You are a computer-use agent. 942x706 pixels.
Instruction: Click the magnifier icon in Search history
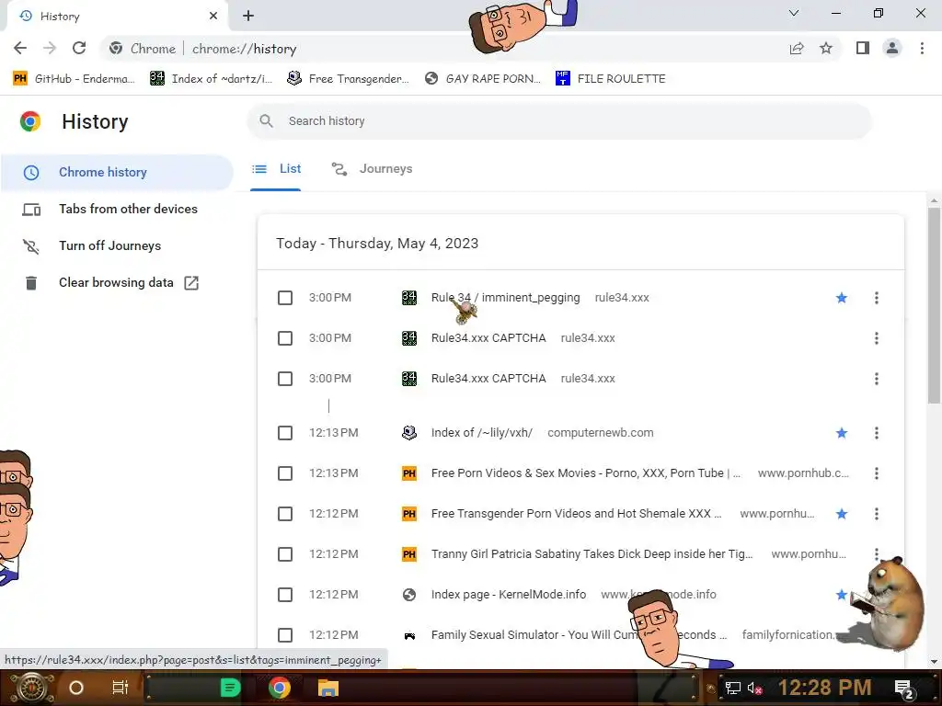(x=266, y=121)
